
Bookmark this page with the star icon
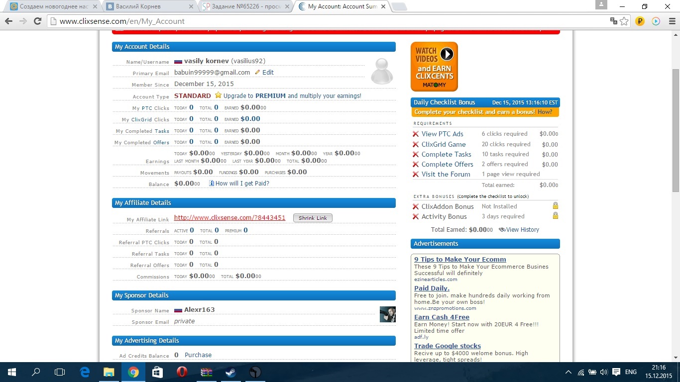(x=624, y=21)
